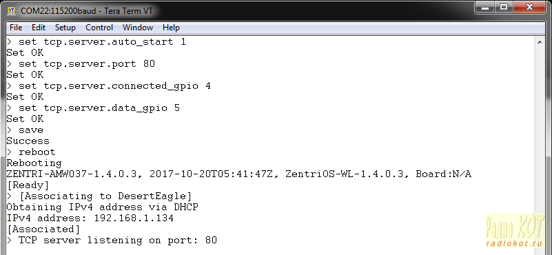Open the Help menu
The image size is (552, 255).
click(x=171, y=28)
